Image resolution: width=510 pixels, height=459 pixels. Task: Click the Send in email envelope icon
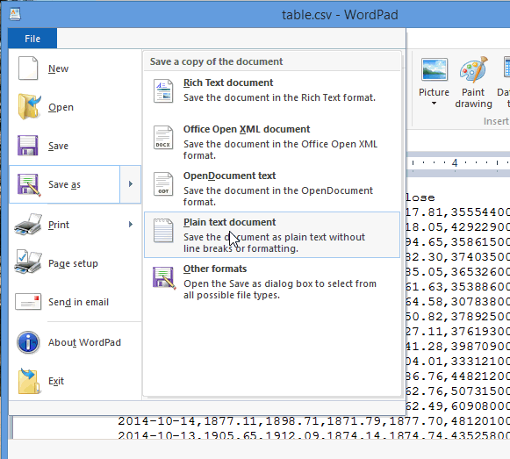click(x=28, y=302)
